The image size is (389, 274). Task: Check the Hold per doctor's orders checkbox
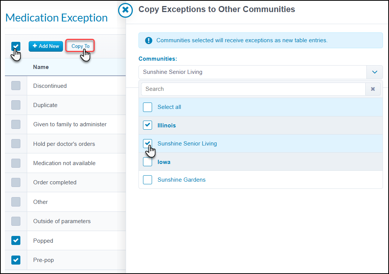(16, 144)
